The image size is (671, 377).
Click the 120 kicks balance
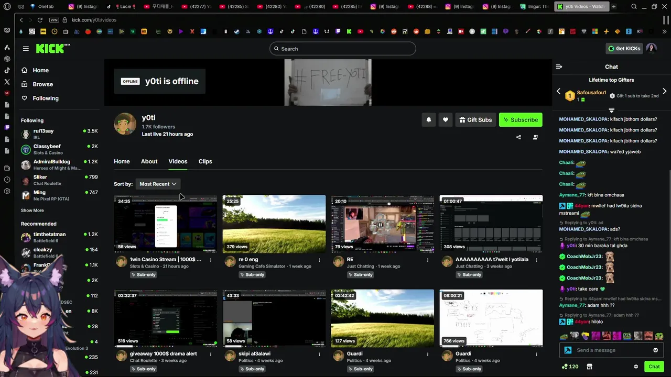pyautogui.click(x=570, y=367)
